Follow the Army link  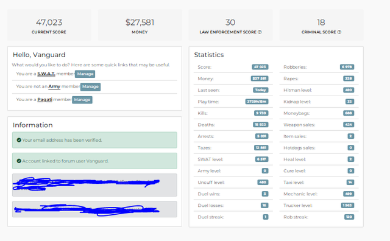[x=54, y=86]
